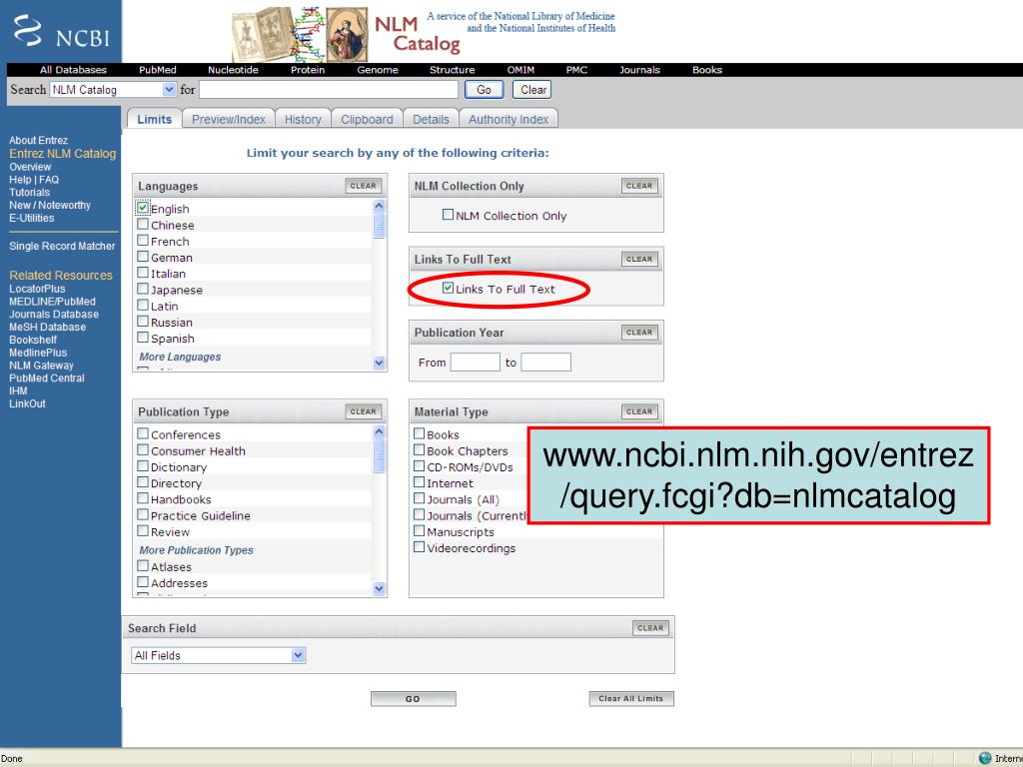Tick the German language checkbox
Image resolution: width=1023 pixels, height=767 pixels.
(x=143, y=257)
